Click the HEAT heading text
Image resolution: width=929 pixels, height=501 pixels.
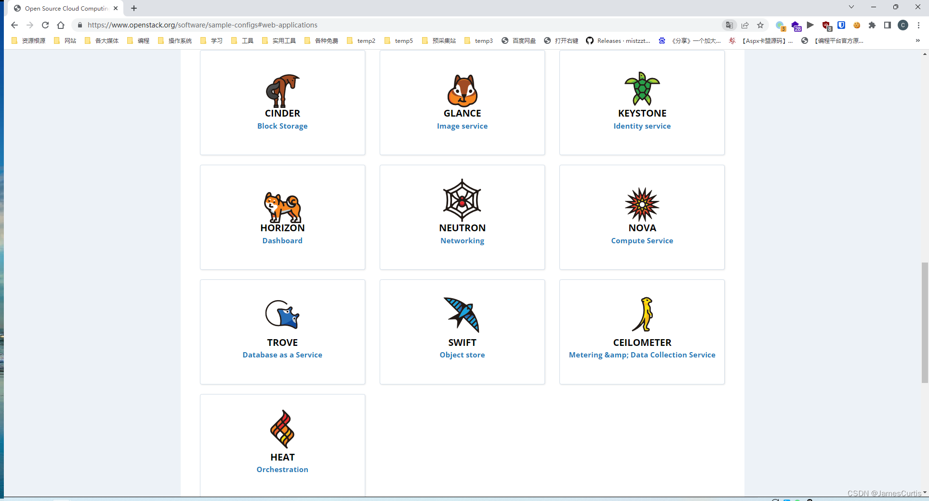point(282,457)
